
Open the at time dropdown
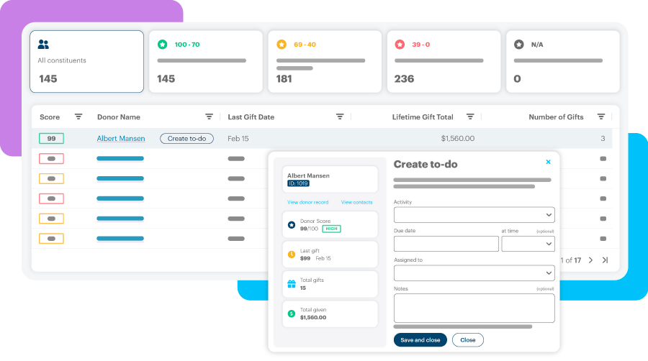[528, 244]
